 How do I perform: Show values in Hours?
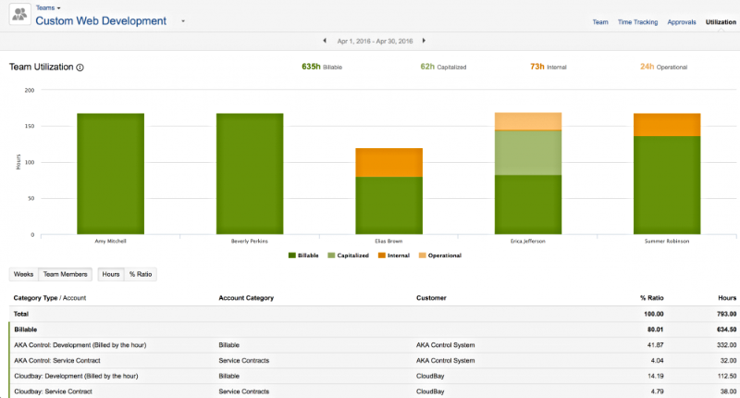(x=111, y=274)
